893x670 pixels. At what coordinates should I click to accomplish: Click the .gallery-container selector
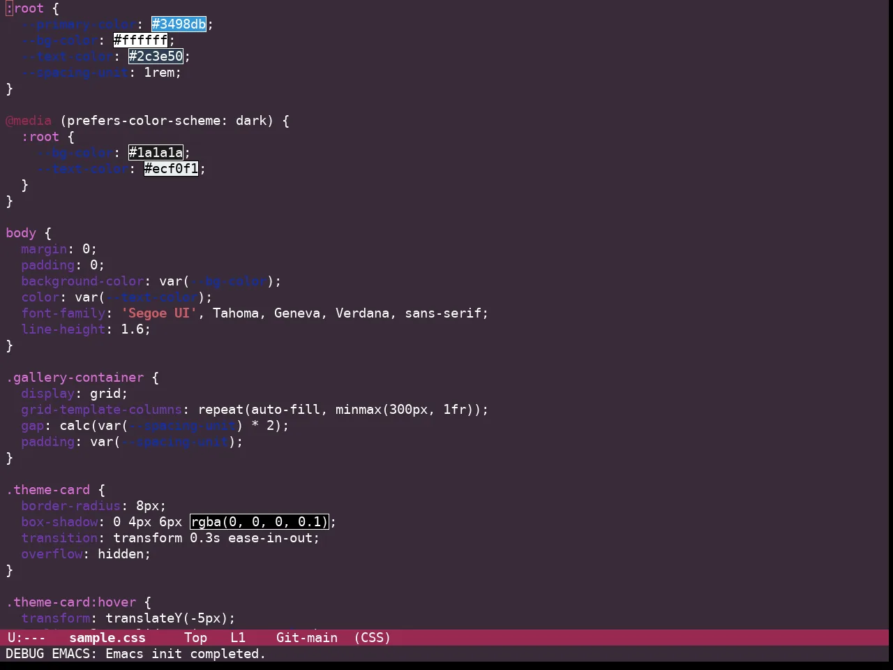(75, 378)
